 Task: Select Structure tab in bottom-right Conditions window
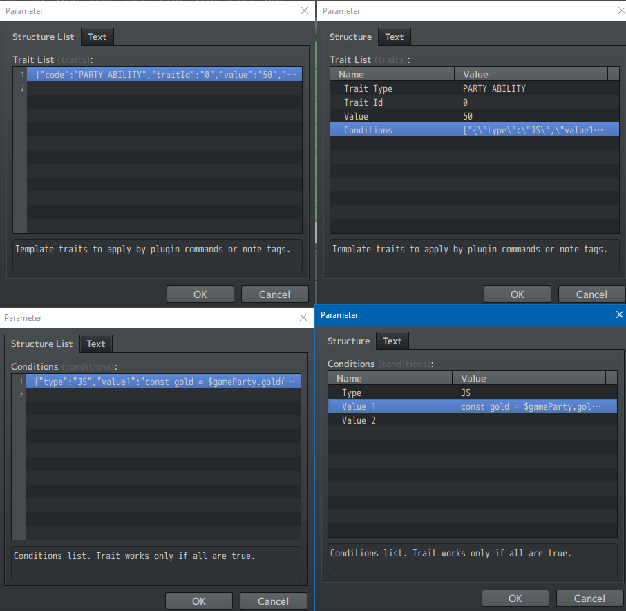pyautogui.click(x=348, y=341)
